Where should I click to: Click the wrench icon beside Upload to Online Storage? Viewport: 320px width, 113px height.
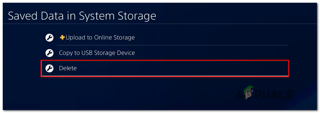(49, 38)
